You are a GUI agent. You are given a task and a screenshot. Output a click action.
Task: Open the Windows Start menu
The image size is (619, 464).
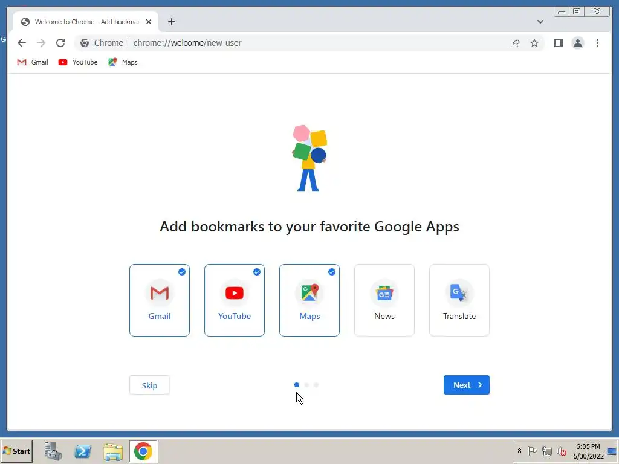coord(16,451)
